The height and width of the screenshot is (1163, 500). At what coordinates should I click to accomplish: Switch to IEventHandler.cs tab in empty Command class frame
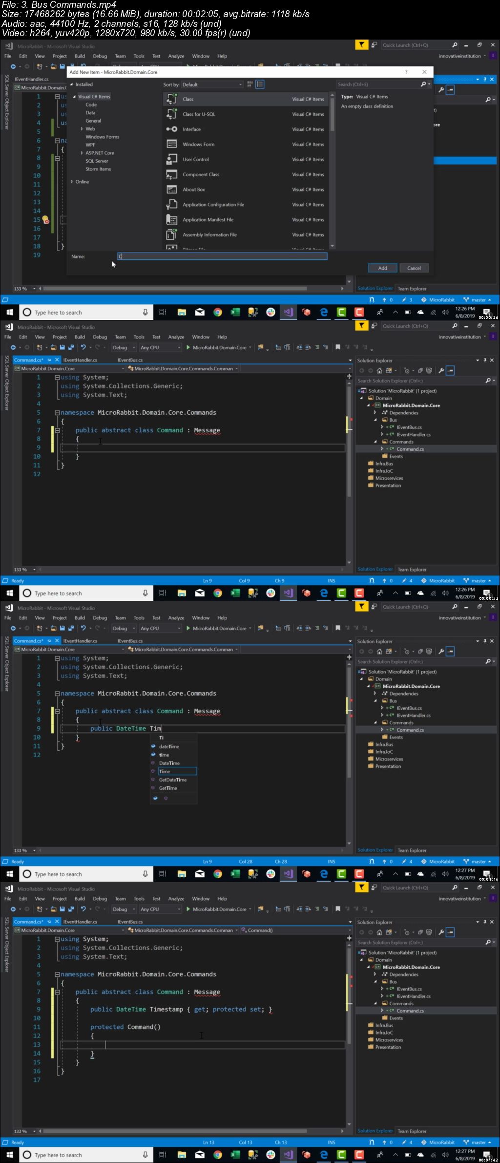click(80, 360)
